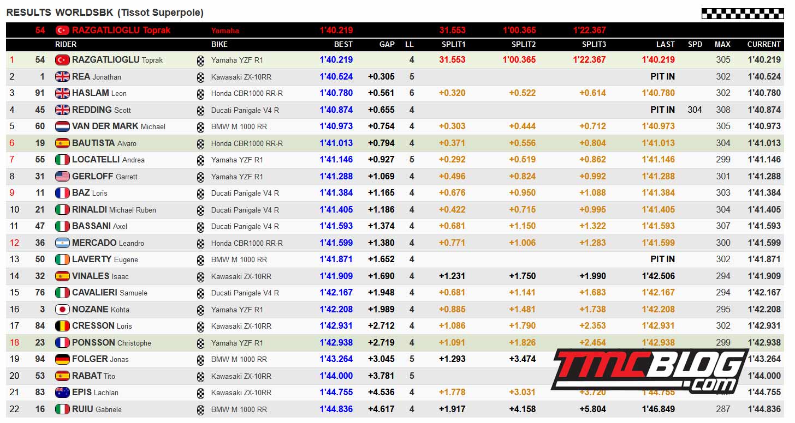Click the Australian flag beside EPIS Lachlan
The image size is (795, 423).
click(x=62, y=392)
